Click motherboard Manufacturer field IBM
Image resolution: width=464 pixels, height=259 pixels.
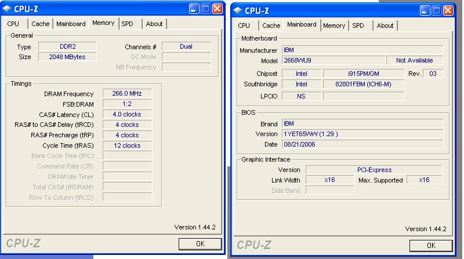point(362,50)
